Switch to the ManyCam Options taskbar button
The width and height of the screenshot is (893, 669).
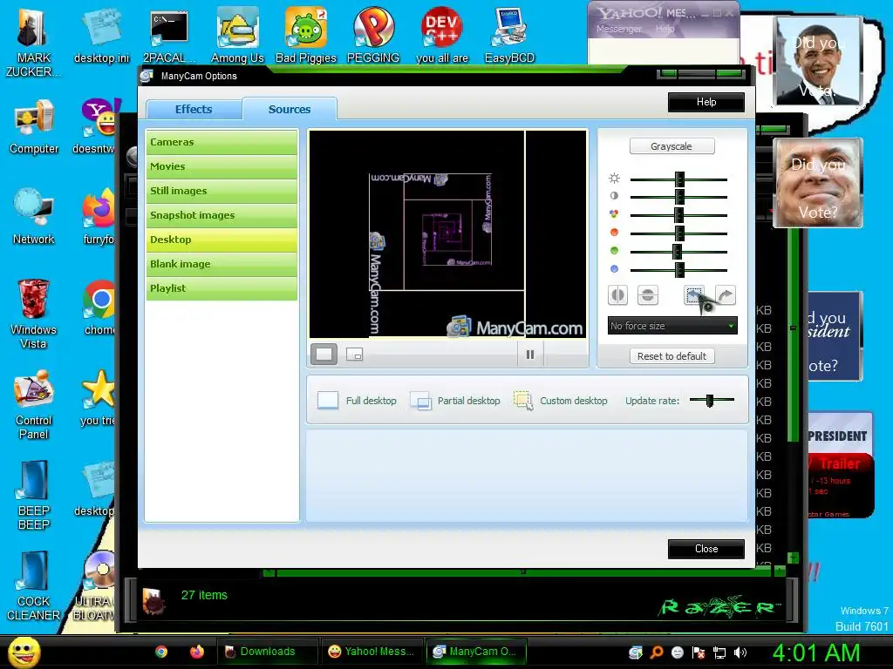(476, 652)
